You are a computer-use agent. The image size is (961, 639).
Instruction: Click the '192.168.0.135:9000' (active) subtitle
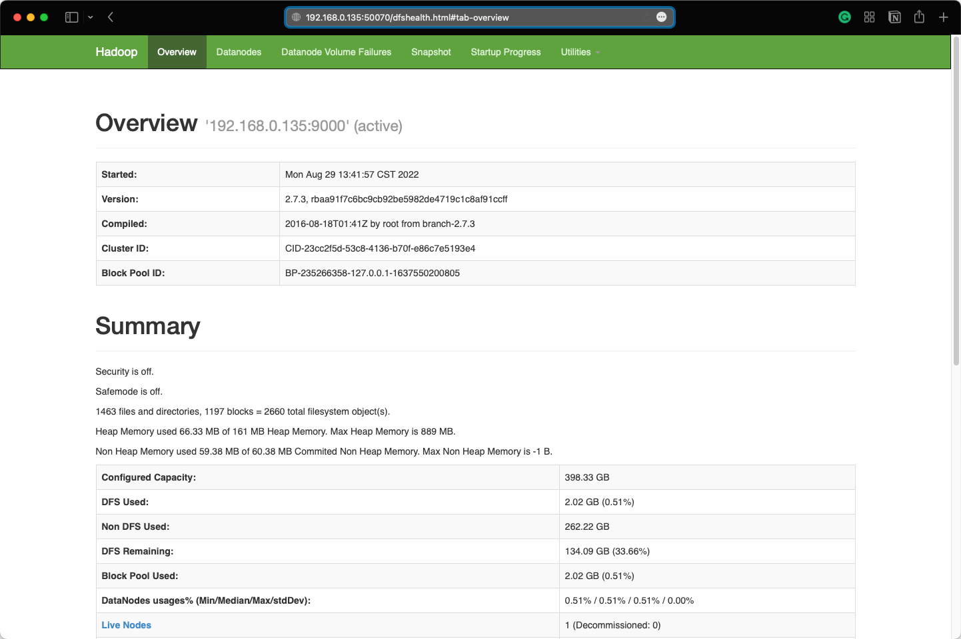pyautogui.click(x=304, y=126)
